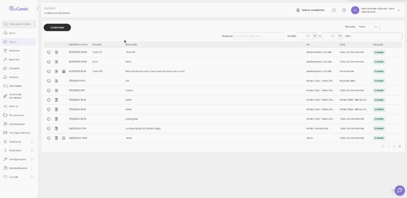The height and width of the screenshot is (198, 407).
Task: Open the floating chat widget button
Action: [400, 191]
